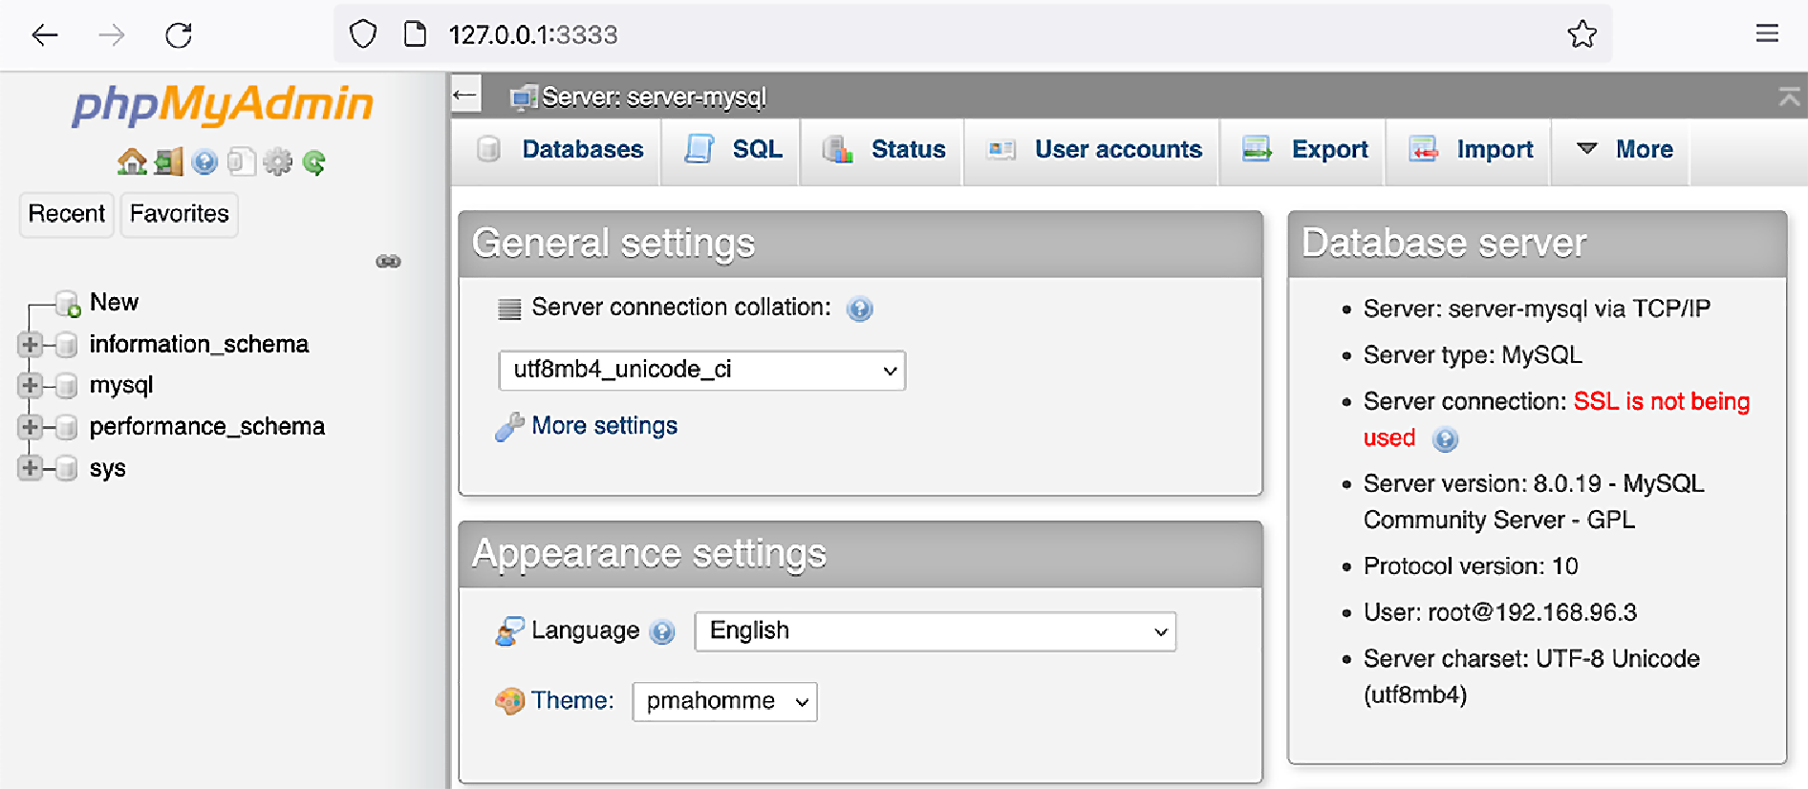
Task: Click the phpMyAdmin logo
Action: click(x=223, y=105)
